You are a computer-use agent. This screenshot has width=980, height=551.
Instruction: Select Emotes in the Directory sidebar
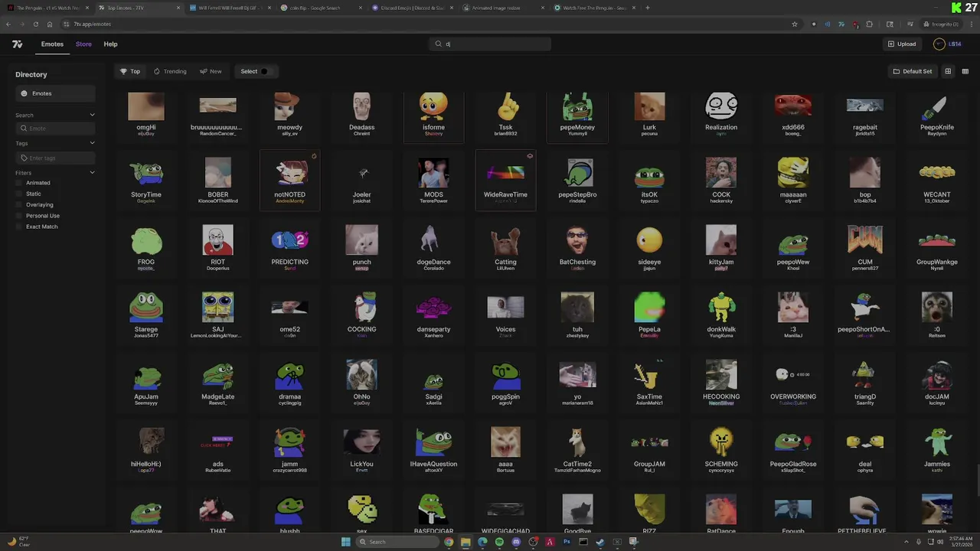click(x=55, y=93)
